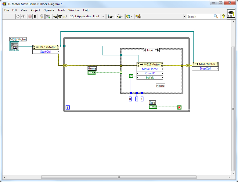
Task: Click the VI icon pane at top right
Action: 231,14
